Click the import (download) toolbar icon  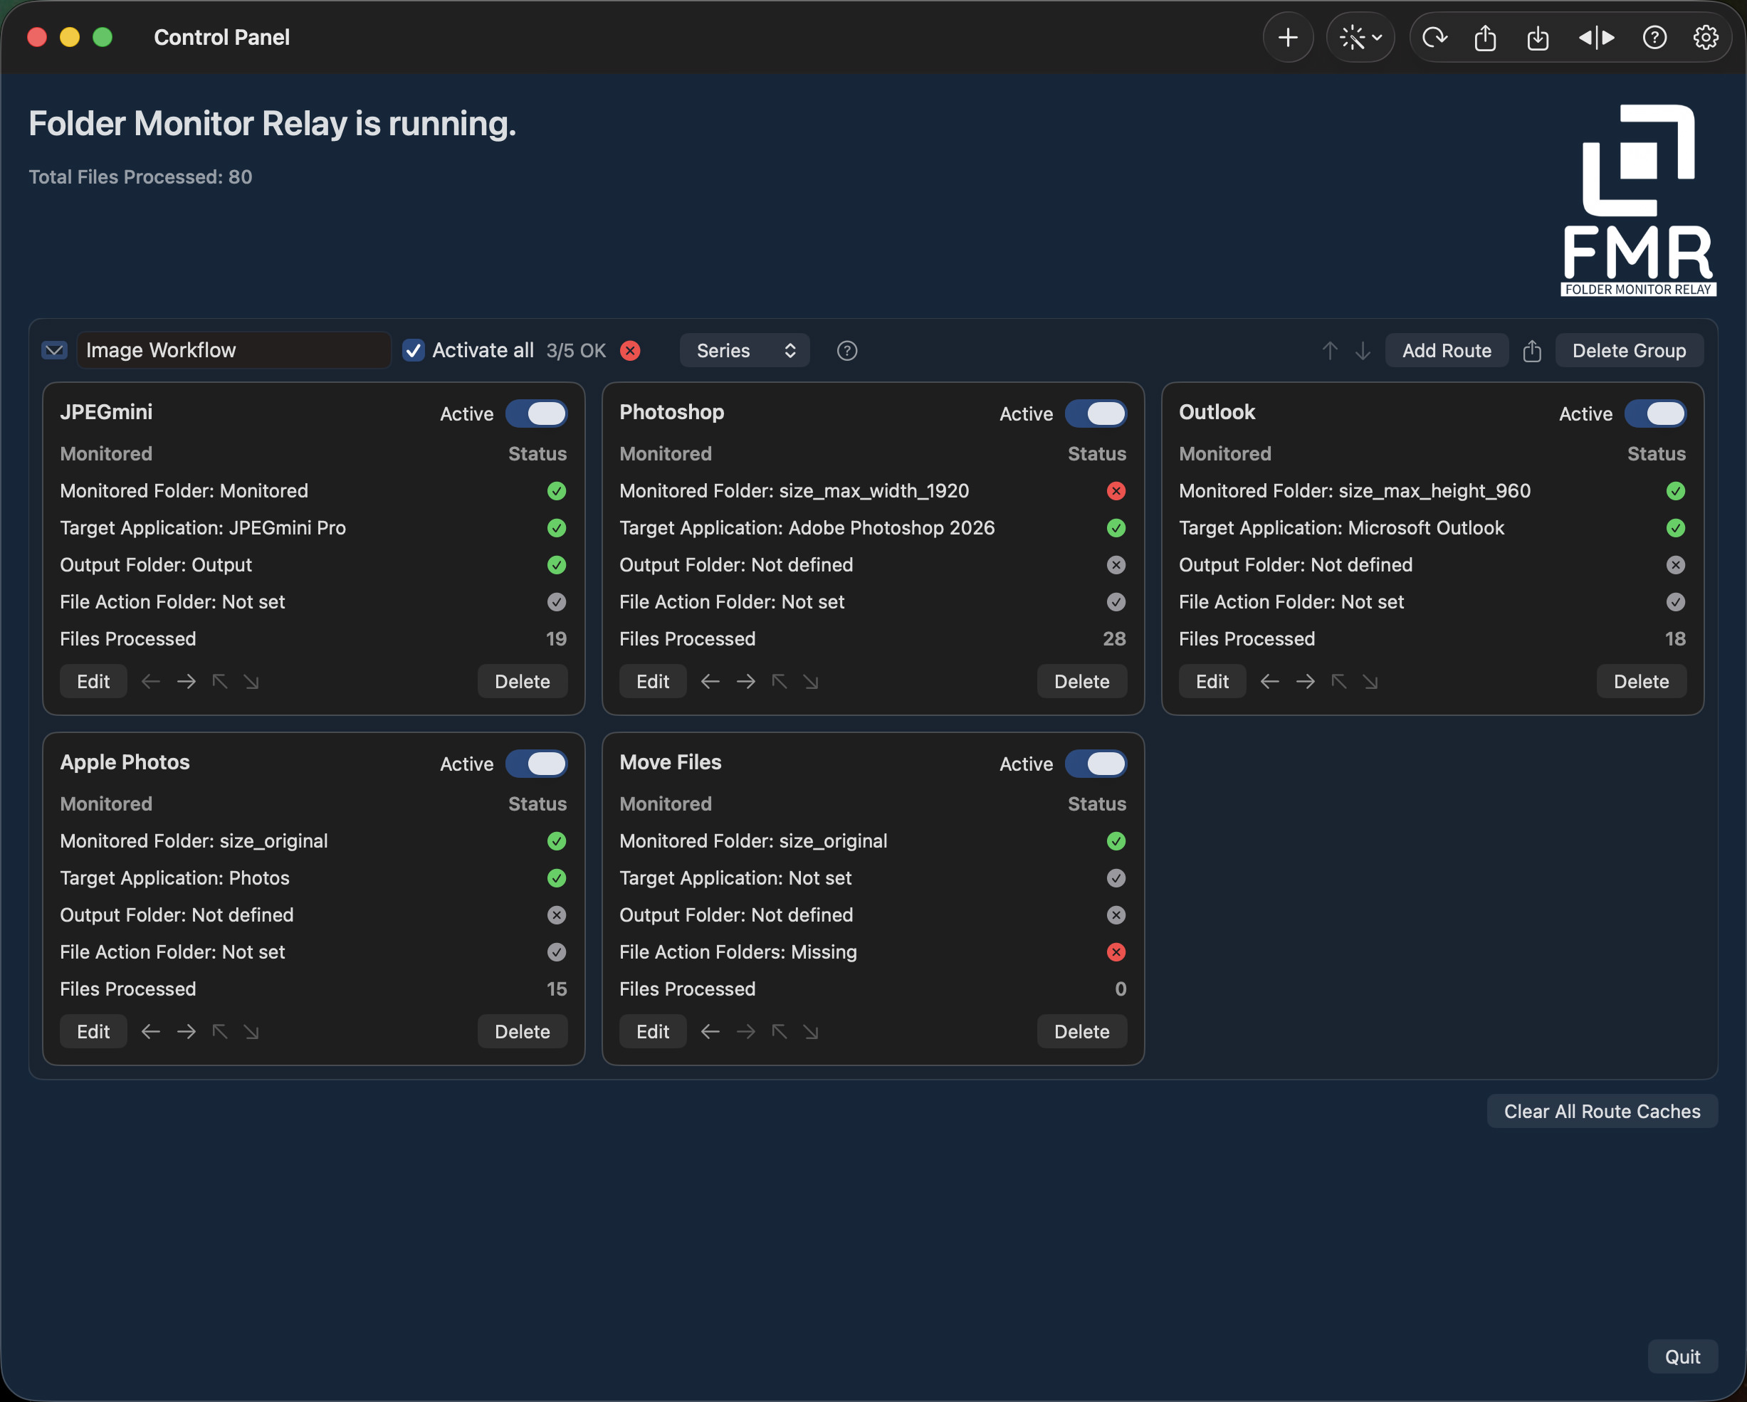[x=1537, y=37]
